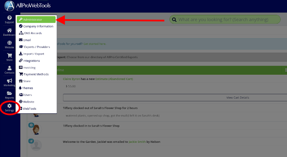
Task: Open Payment Methods settings
Action: click(x=36, y=74)
